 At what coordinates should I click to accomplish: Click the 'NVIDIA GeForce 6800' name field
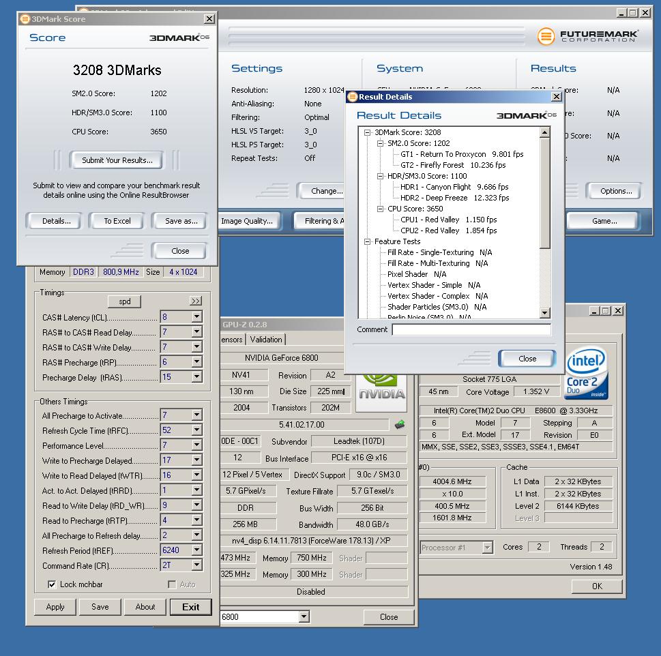coord(282,358)
